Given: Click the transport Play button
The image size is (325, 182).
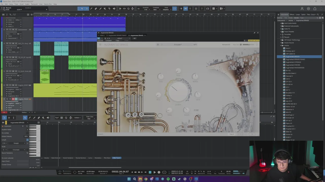Looking at the screenshot, I should click(154, 172).
